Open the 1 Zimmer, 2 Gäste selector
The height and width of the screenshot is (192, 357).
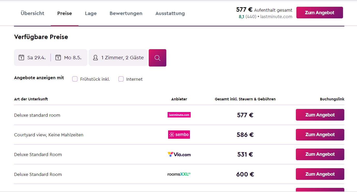coord(118,57)
